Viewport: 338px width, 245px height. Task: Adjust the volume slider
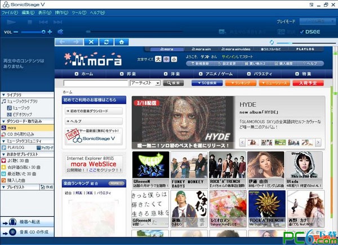[33, 32]
